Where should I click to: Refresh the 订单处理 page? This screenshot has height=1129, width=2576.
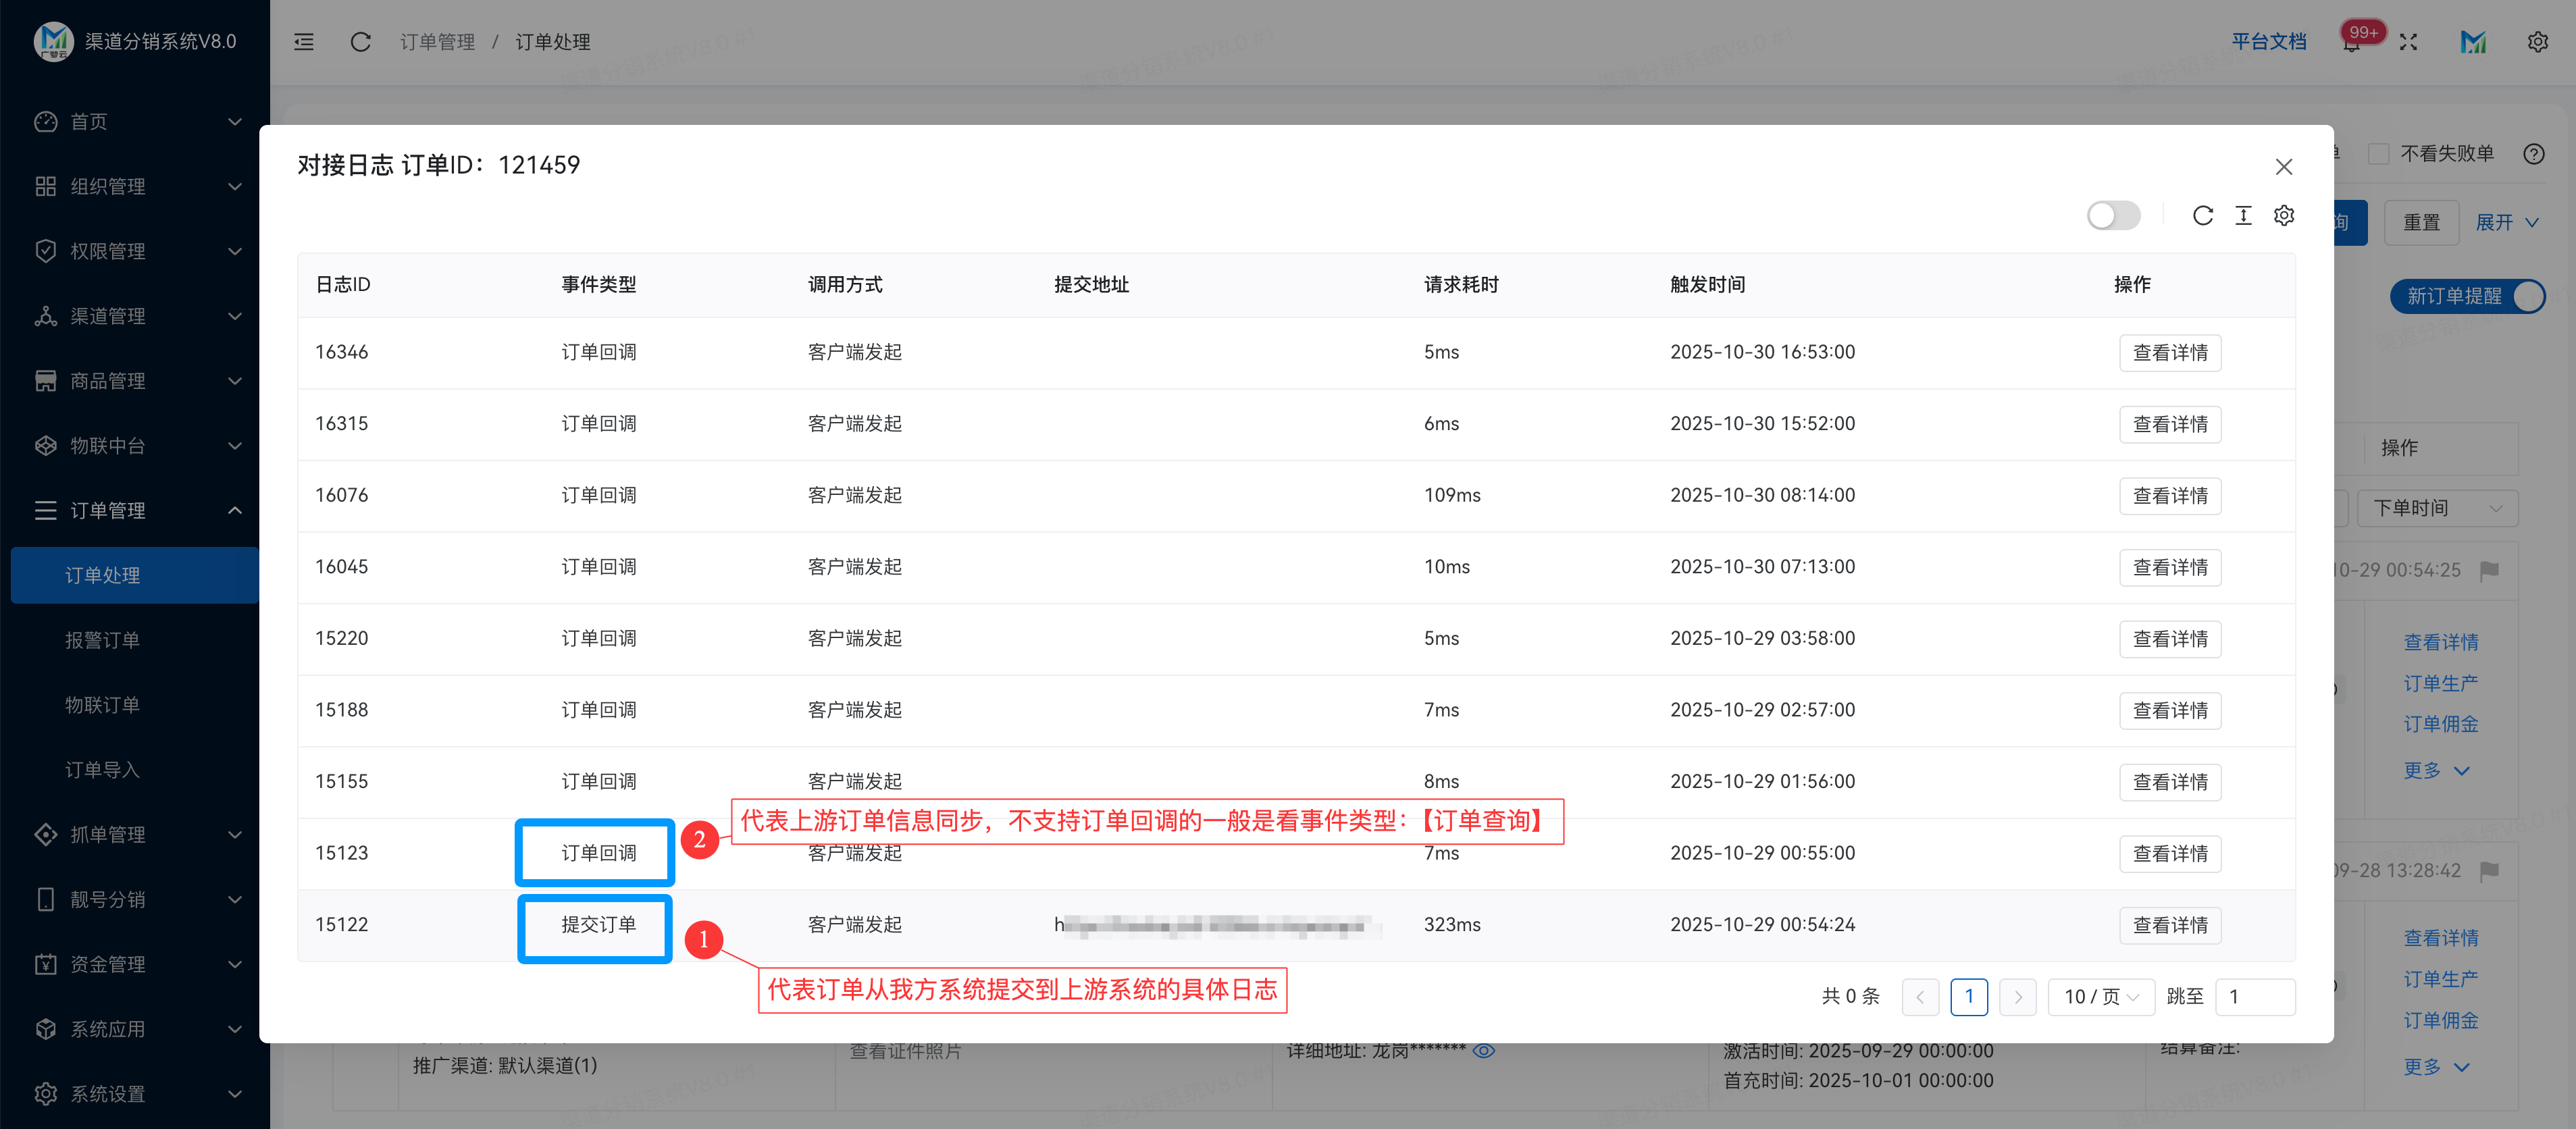tap(360, 41)
